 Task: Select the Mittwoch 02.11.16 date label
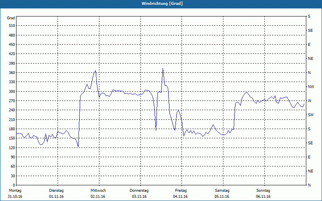[98, 193]
